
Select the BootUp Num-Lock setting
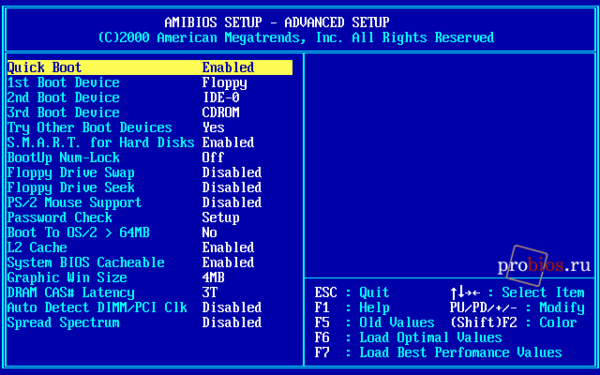click(x=64, y=157)
